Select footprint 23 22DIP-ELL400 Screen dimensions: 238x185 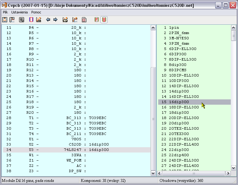tap(195, 144)
